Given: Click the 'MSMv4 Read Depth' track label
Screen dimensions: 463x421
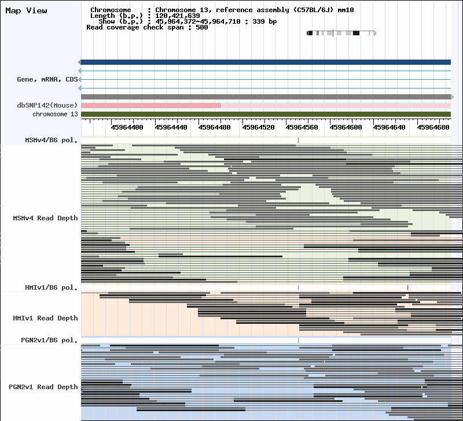Looking at the screenshot, I should coord(45,218).
